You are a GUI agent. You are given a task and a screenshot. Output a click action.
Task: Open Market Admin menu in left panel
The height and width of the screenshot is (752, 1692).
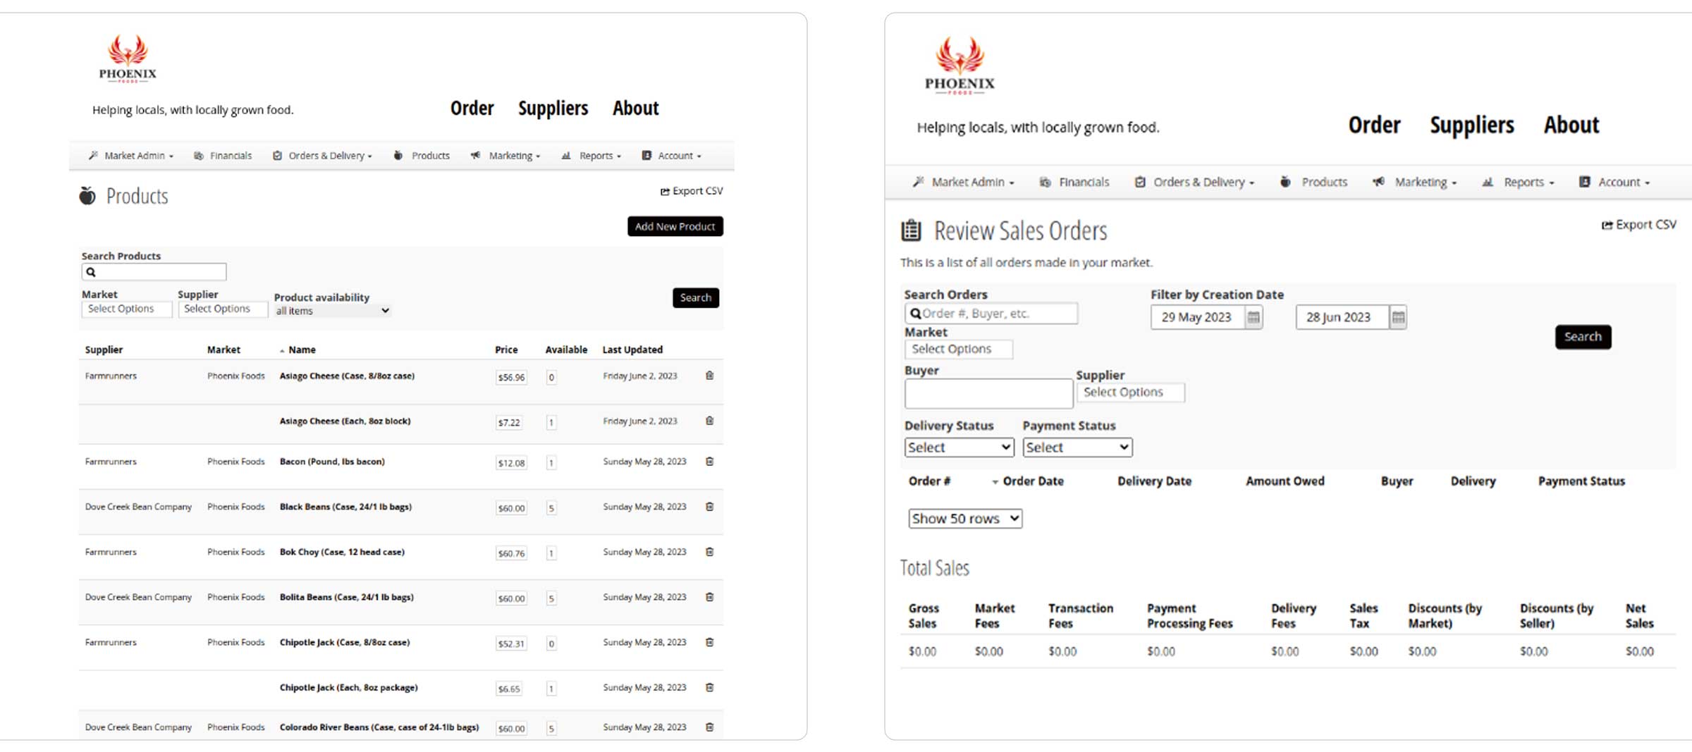tap(132, 156)
